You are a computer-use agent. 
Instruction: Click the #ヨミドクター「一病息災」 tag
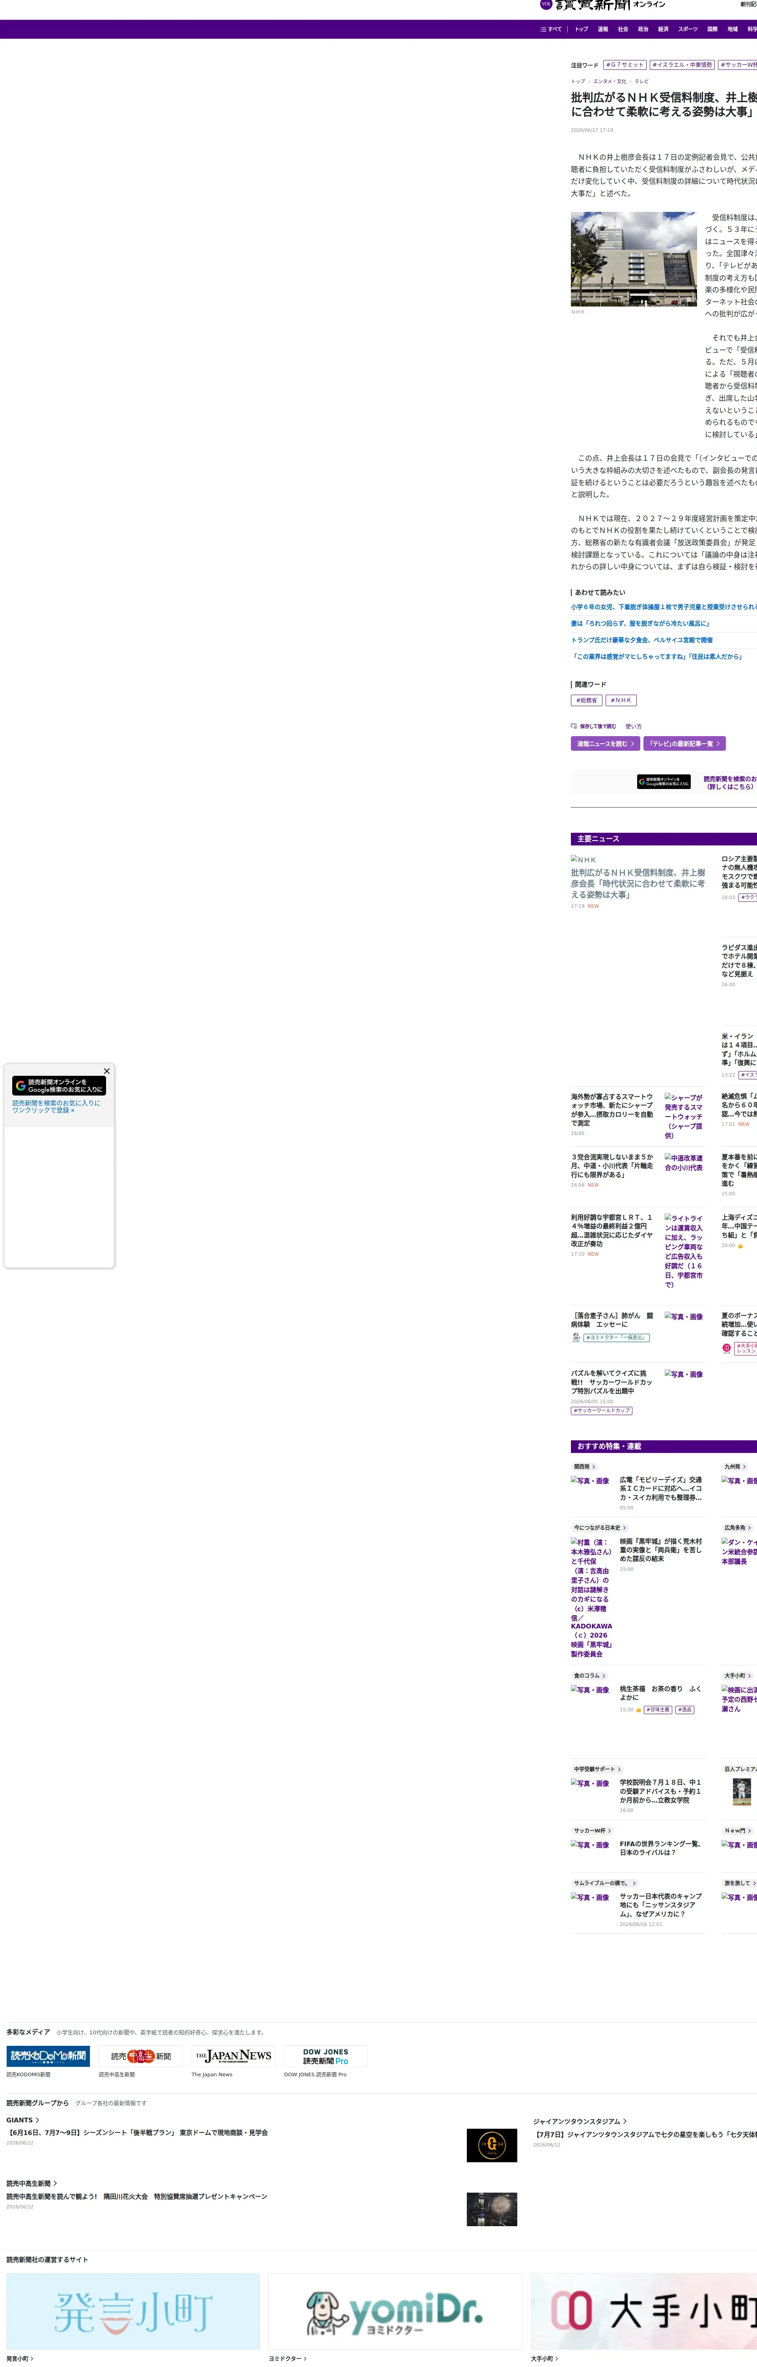point(616,1338)
